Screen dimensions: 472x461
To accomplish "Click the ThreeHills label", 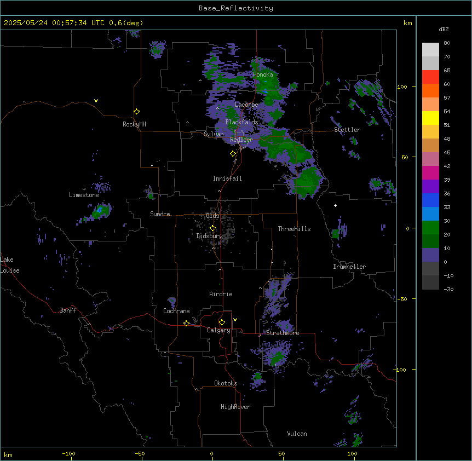I will (x=294, y=229).
